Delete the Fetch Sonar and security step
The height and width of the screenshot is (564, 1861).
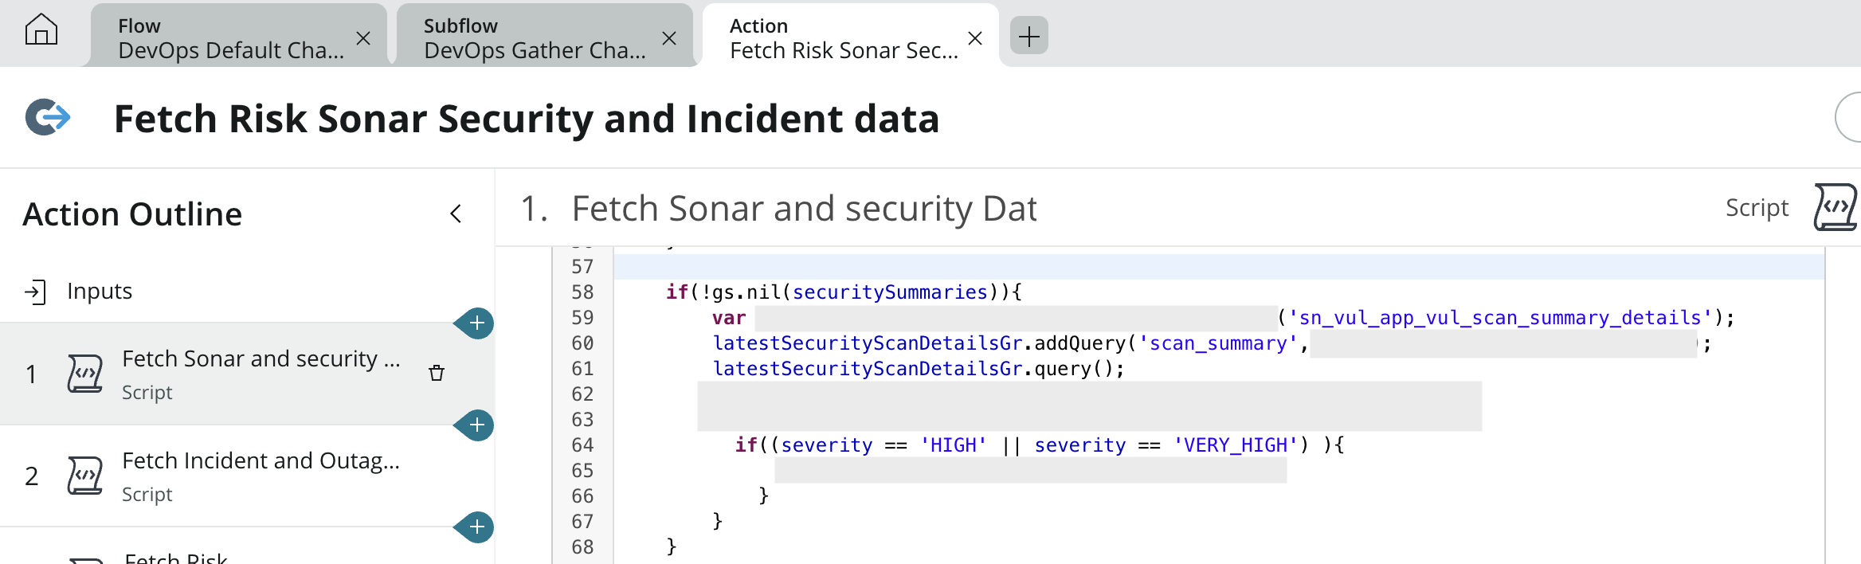pos(437,373)
